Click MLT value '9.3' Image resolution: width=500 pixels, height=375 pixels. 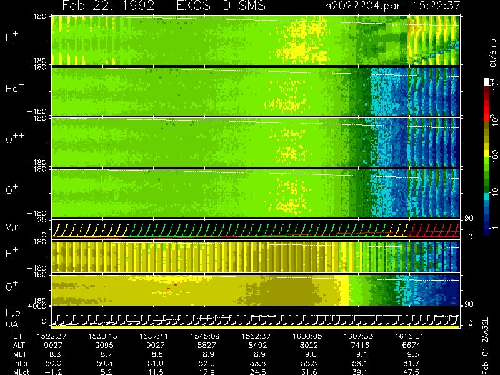pyautogui.click(x=413, y=354)
